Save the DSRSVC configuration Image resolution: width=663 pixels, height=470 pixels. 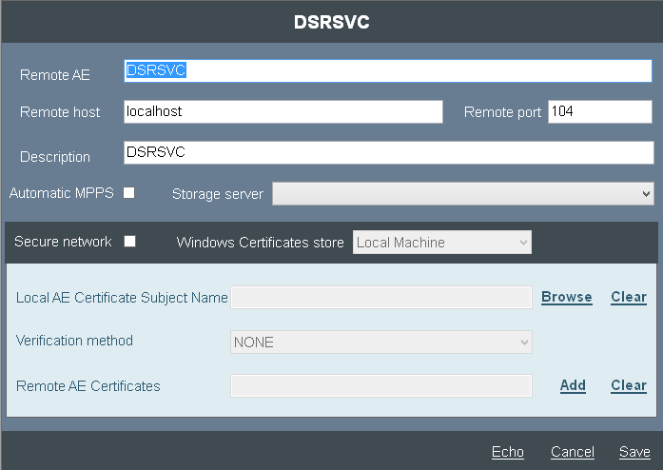(634, 452)
